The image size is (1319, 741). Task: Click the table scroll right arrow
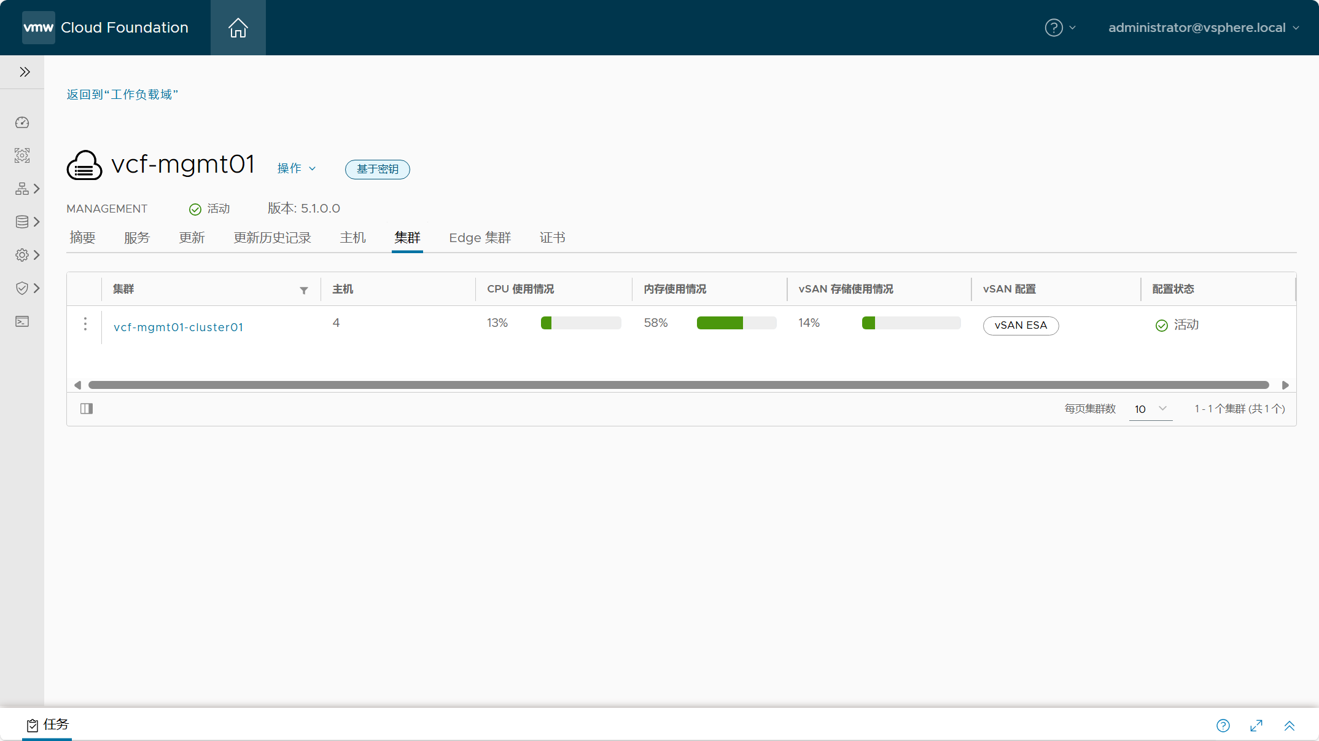[x=1285, y=385]
